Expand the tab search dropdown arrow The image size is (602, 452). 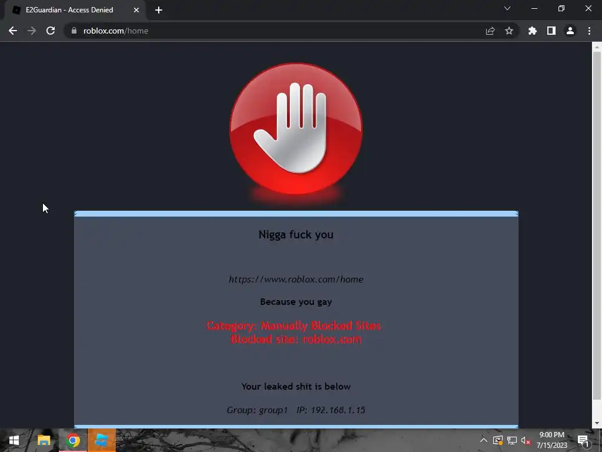pos(507,8)
